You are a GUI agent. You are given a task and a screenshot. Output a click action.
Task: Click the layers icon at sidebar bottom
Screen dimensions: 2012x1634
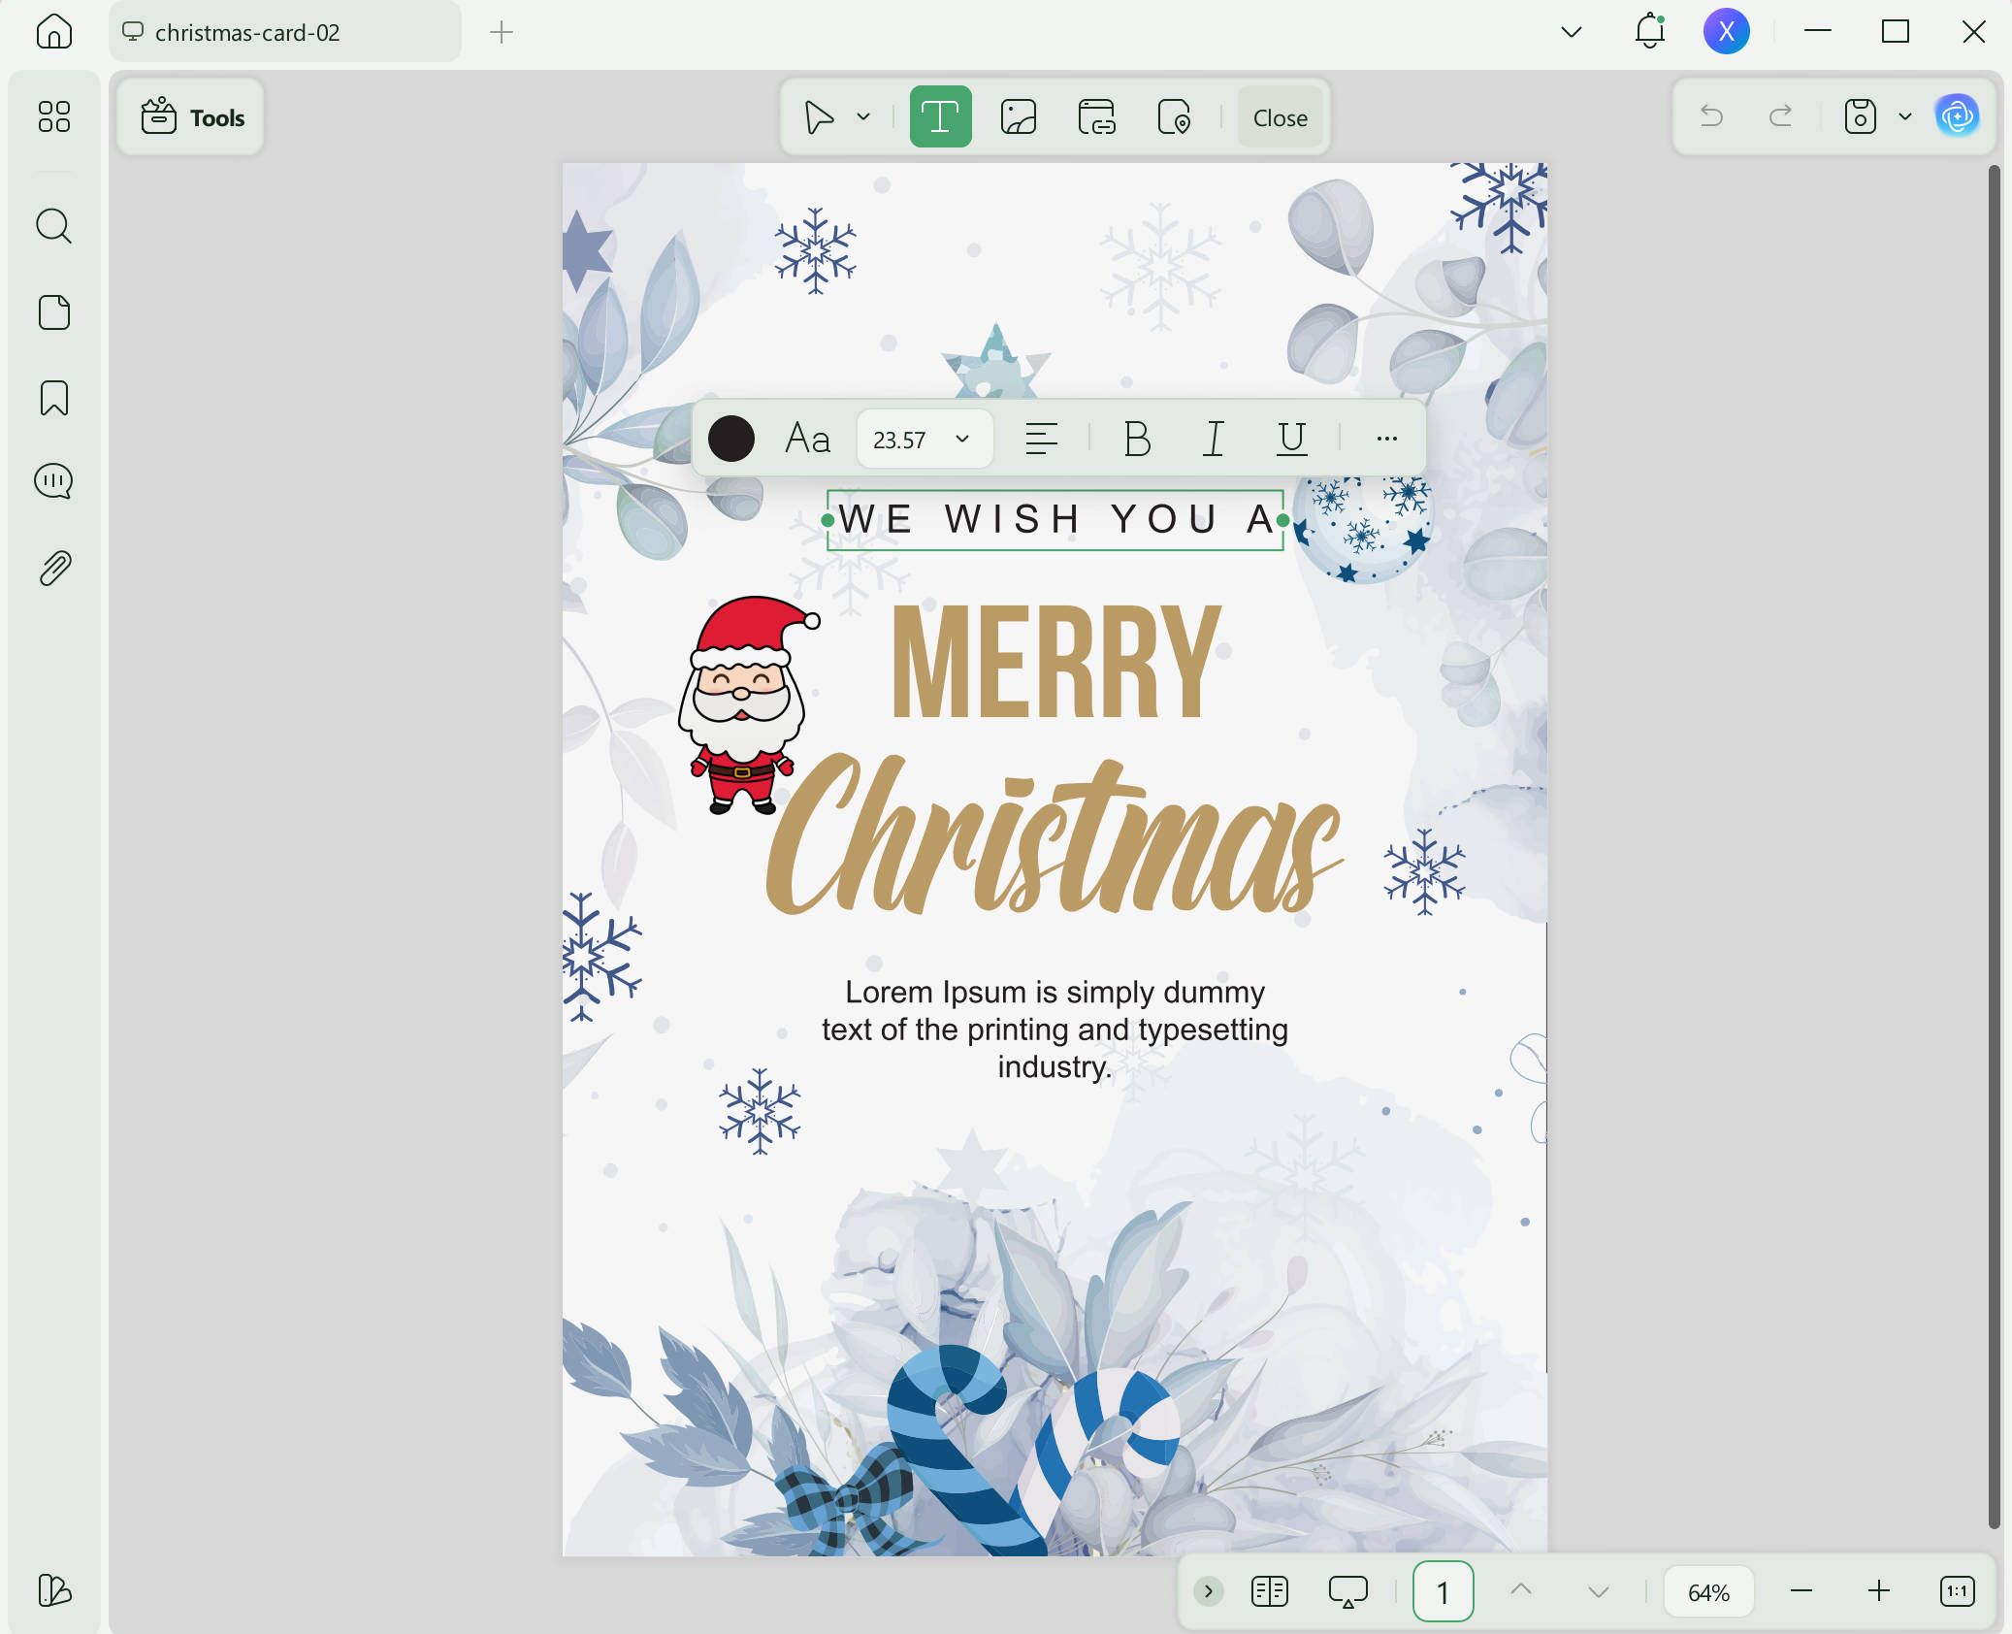pyautogui.click(x=53, y=1590)
